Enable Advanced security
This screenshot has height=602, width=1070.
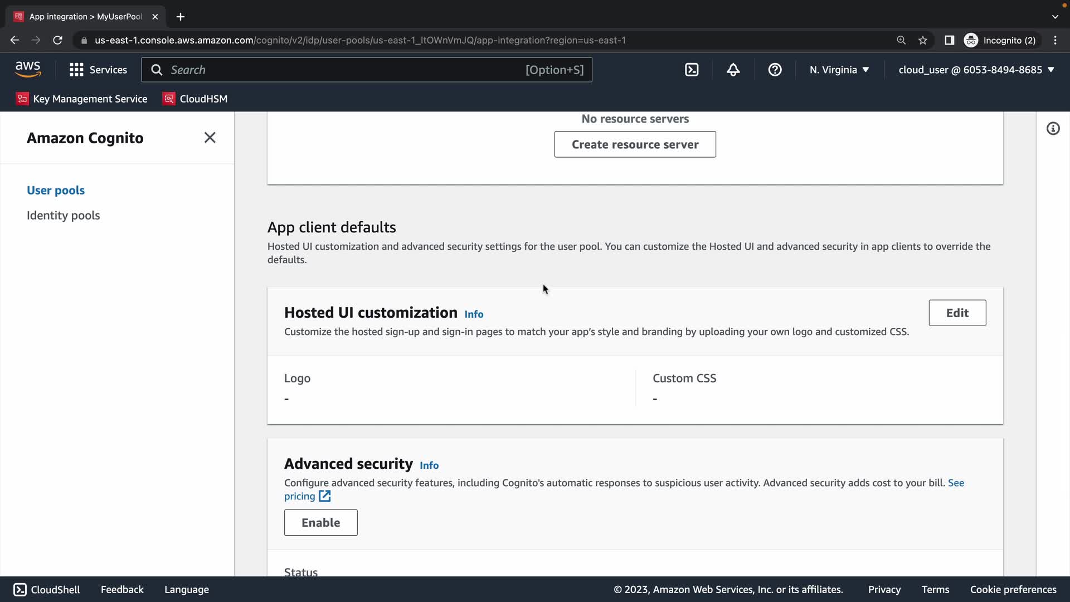point(320,522)
